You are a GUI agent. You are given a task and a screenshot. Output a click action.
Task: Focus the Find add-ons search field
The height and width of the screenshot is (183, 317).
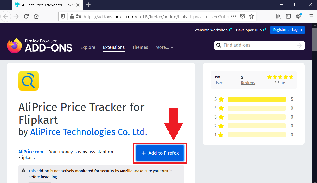pyautogui.click(x=259, y=45)
